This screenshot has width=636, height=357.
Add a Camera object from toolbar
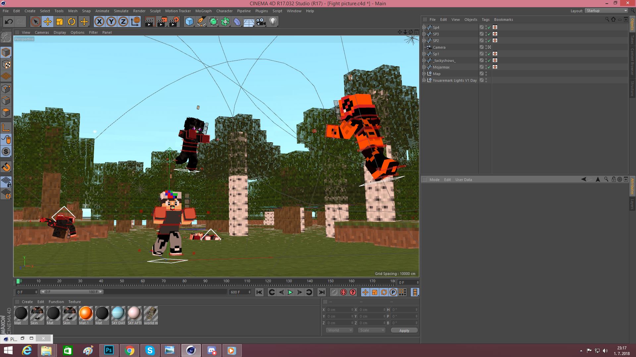pyautogui.click(x=261, y=22)
